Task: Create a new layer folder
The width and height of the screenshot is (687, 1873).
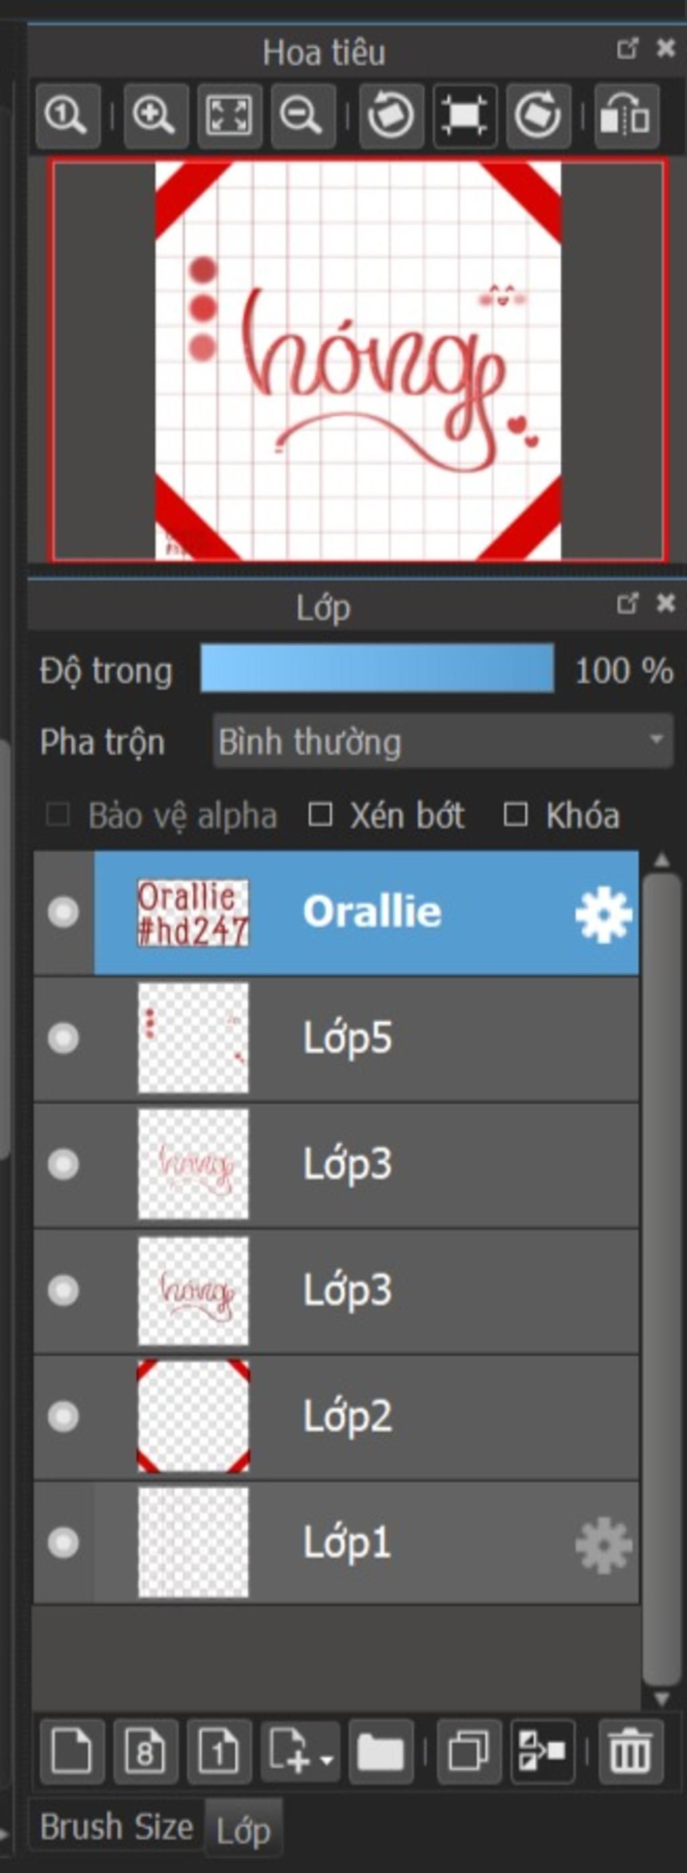Action: (380, 1751)
